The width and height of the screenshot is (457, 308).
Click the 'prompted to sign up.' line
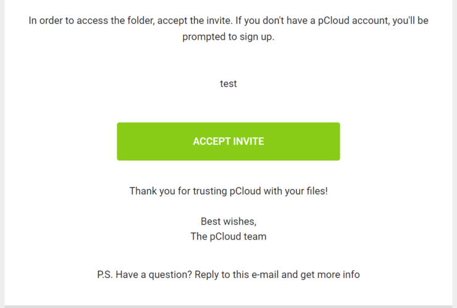point(228,36)
